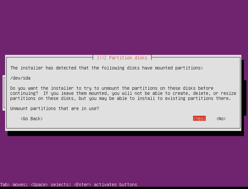Click the word 'continuing?' in the paragraph
The image size is (248, 189).
pos(24,93)
